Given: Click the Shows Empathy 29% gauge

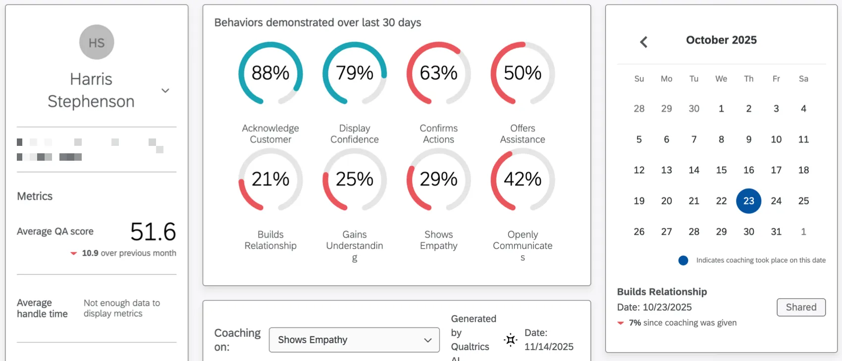Looking at the screenshot, I should [x=438, y=180].
